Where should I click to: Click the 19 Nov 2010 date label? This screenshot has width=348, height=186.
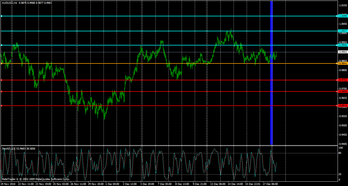click(x=8, y=184)
